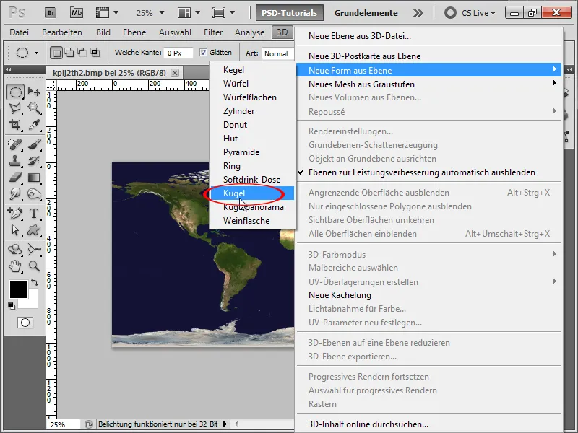Select the Zoom tool

(34, 266)
